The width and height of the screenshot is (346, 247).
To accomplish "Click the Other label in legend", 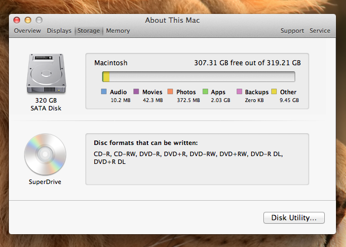I will tap(288, 92).
